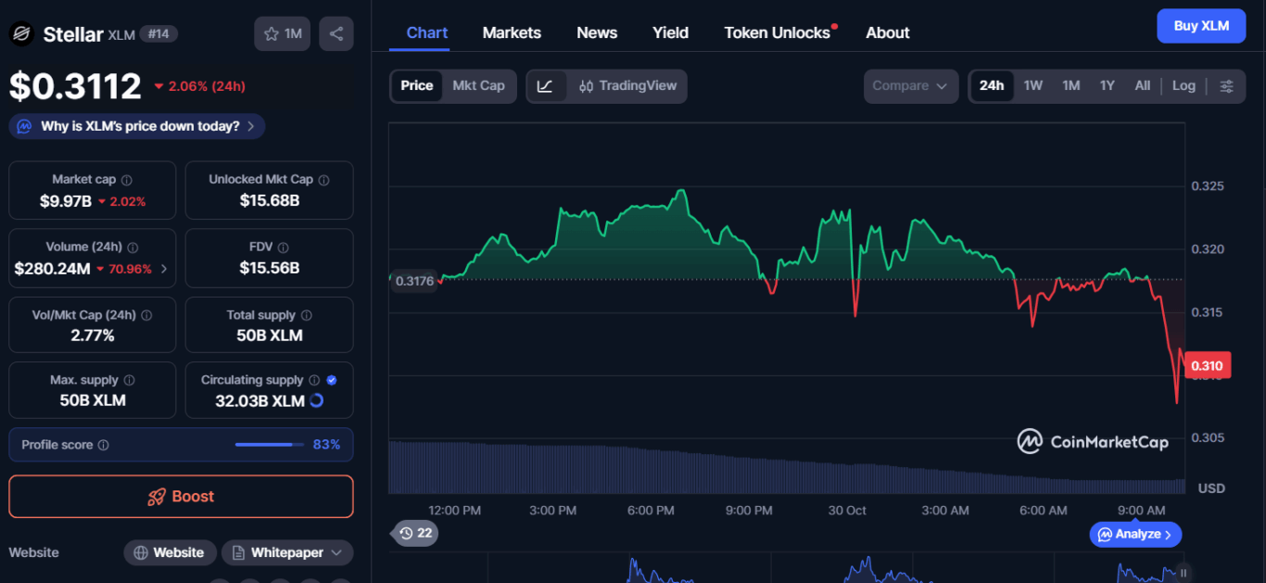The image size is (1266, 583).
Task: Click the share icon next to Stellar
Action: [x=335, y=34]
